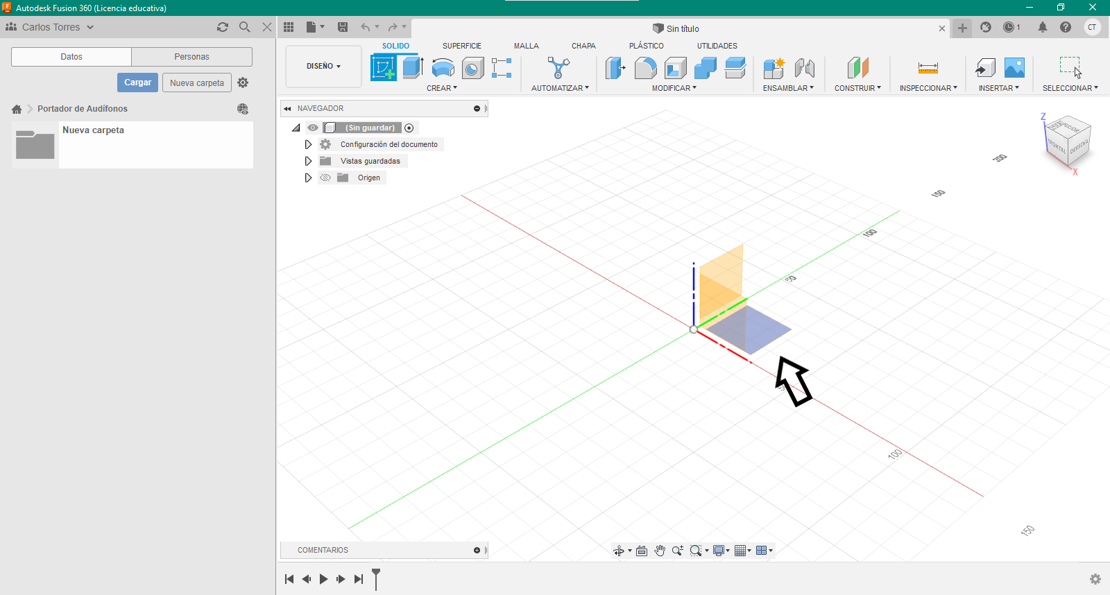1110x595 pixels.
Task: Activate the window Select tool icon
Action: tap(1070, 67)
